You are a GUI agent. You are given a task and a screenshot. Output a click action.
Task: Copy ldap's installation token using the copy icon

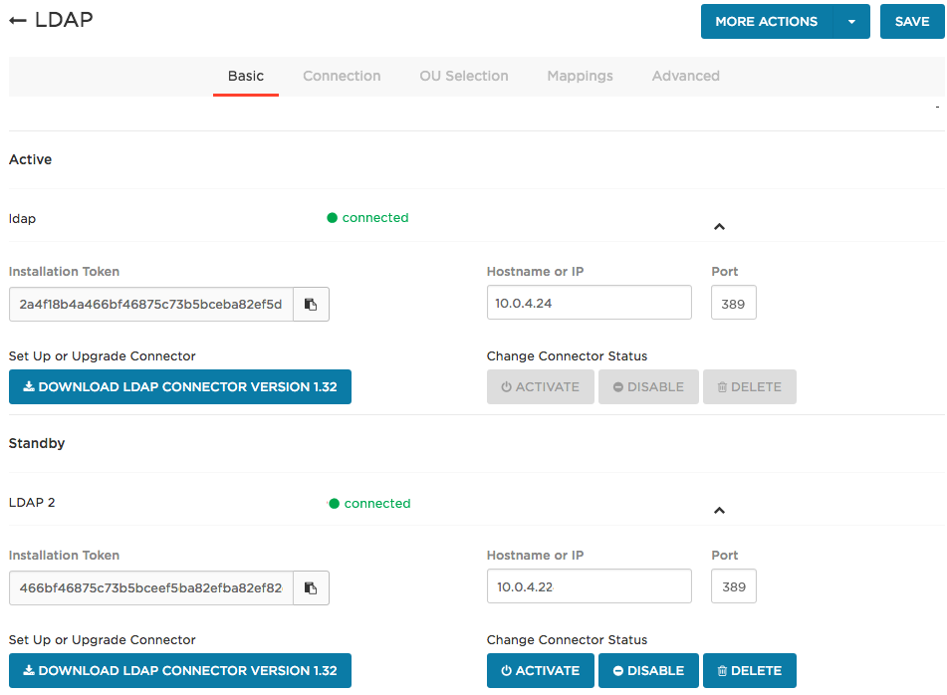(311, 304)
